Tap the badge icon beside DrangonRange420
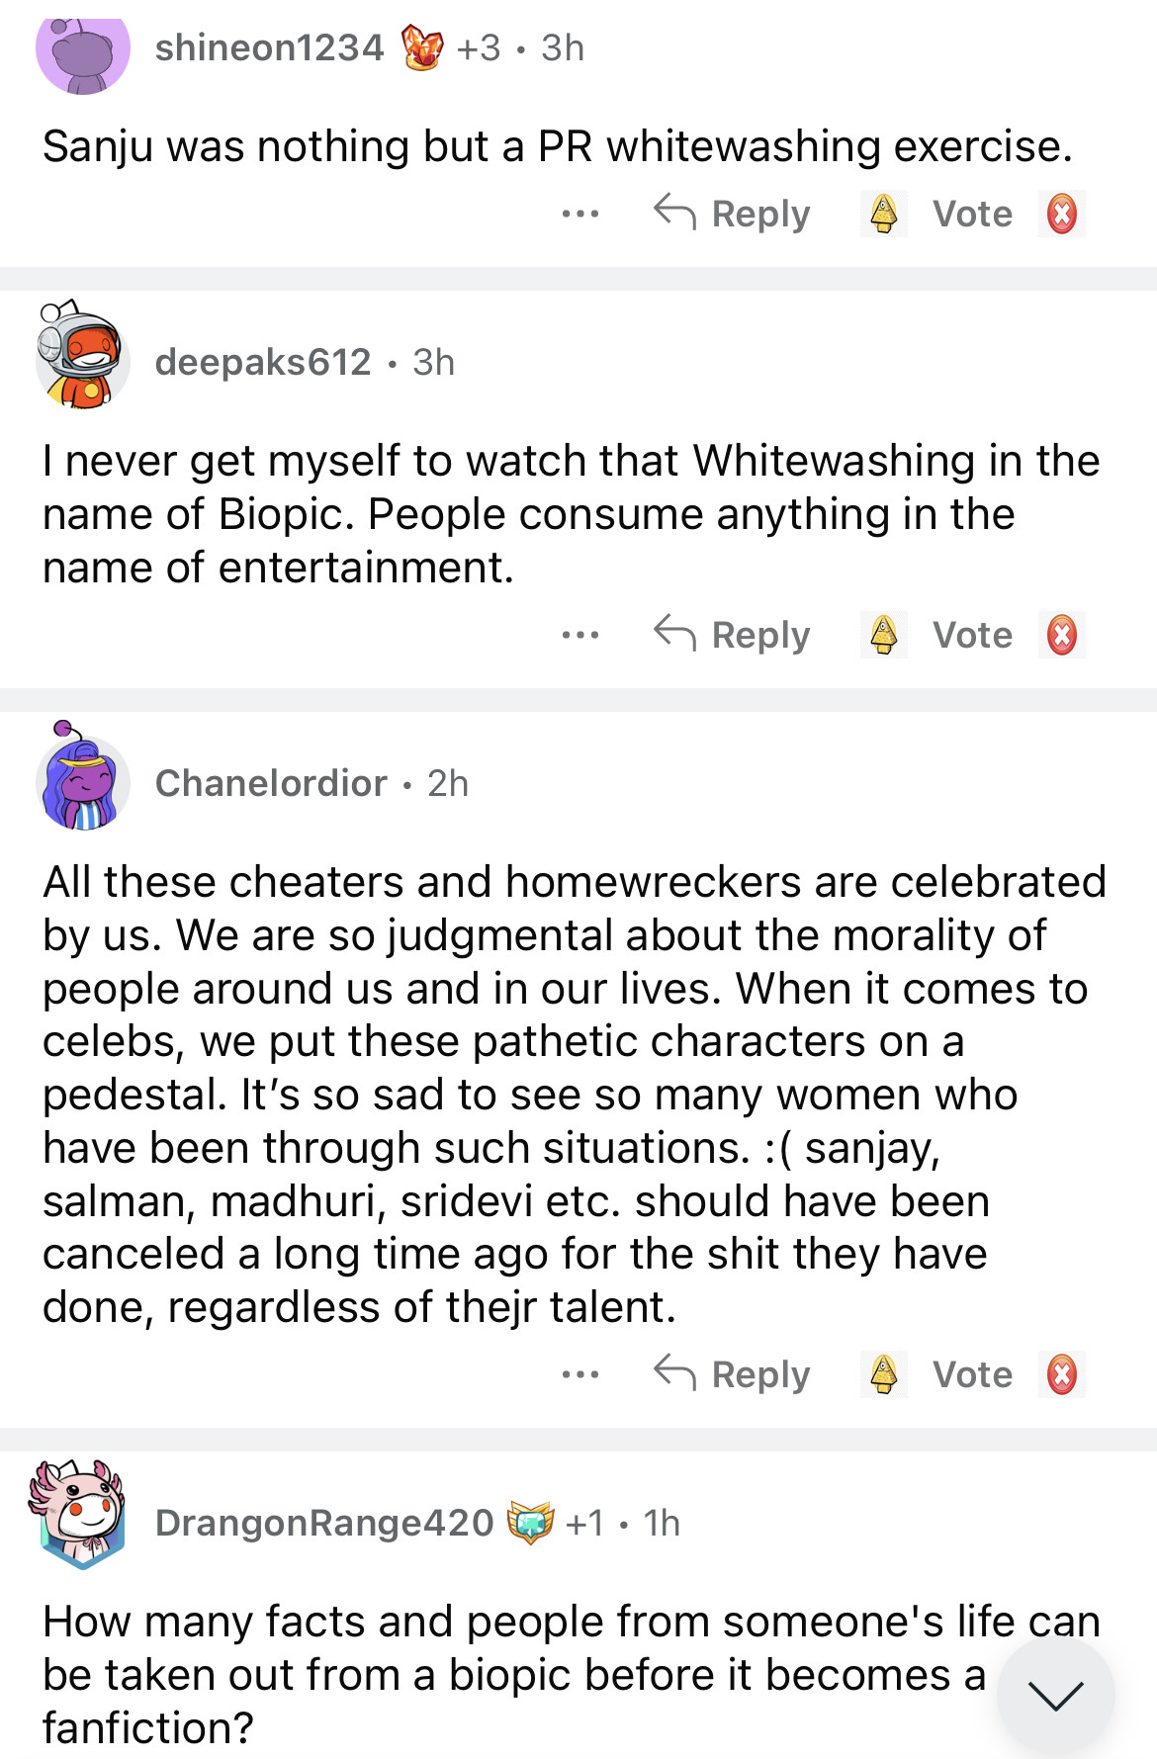Image resolution: width=1157 pixels, height=1759 pixels. 530,1523
